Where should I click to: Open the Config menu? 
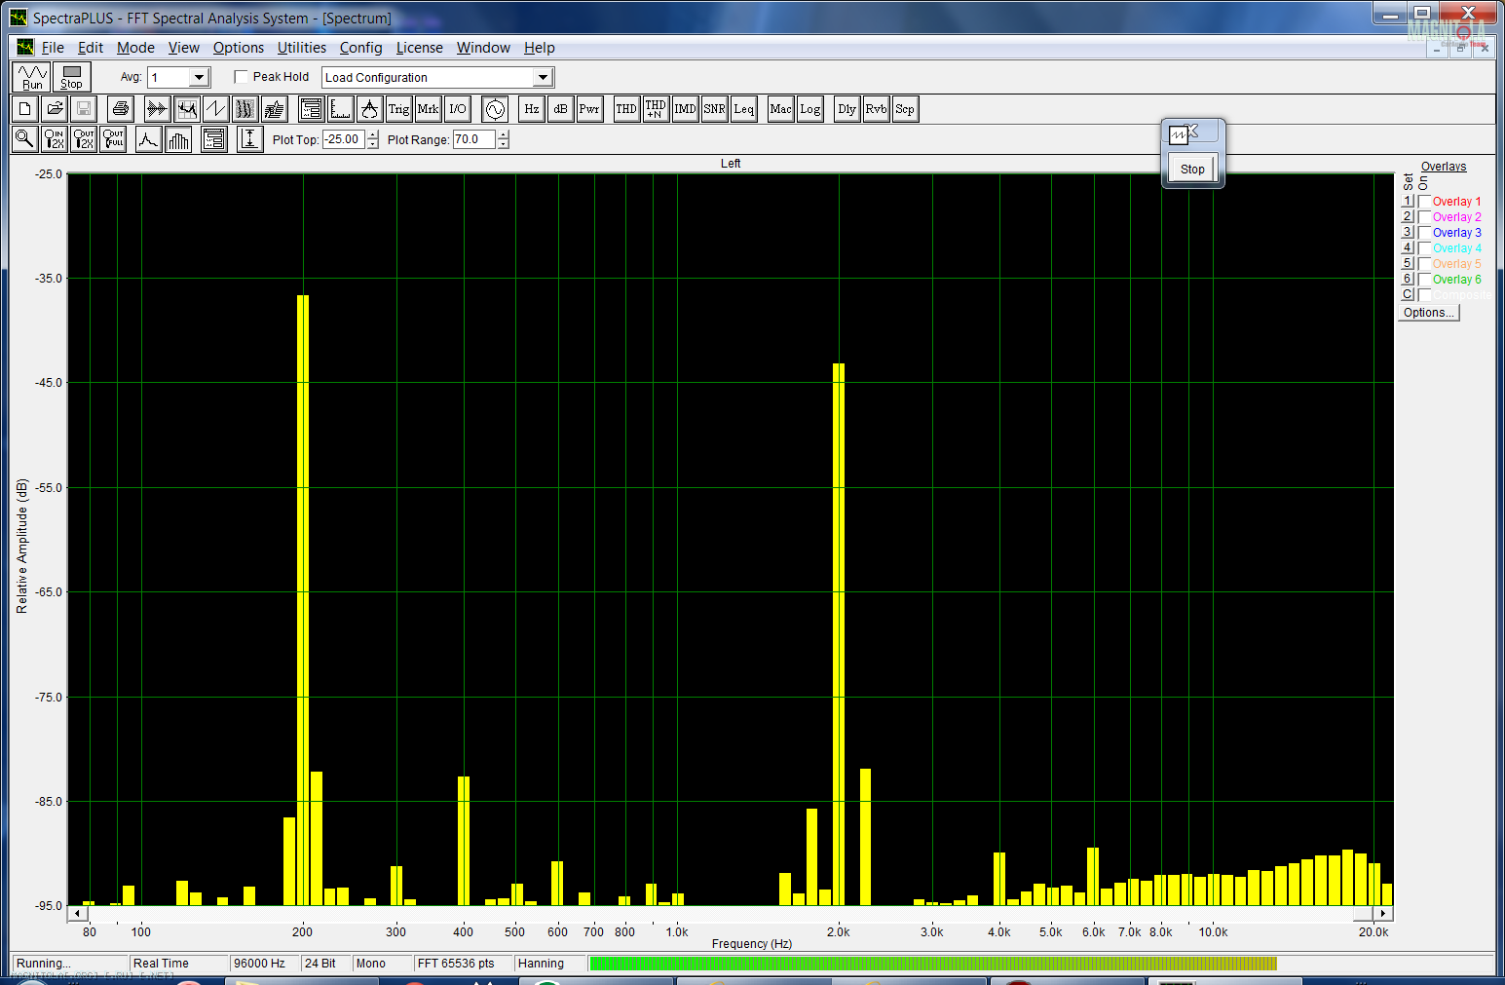pyautogui.click(x=360, y=48)
